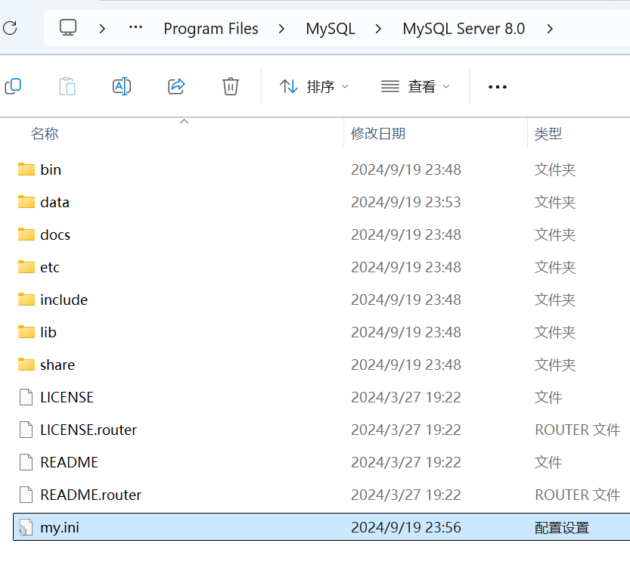Select the README file icon

26,462
